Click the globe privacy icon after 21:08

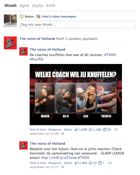(63, 134)
